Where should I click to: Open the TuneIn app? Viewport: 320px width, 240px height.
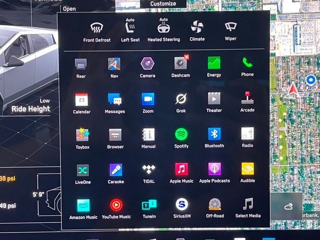click(149, 208)
